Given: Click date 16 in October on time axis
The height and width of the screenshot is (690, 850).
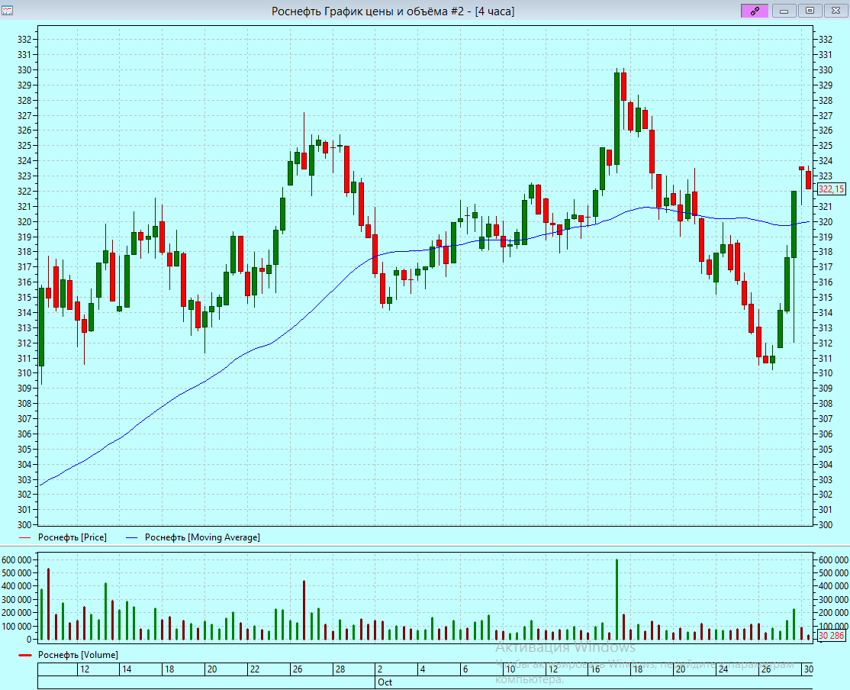Looking at the screenshot, I should [x=595, y=669].
